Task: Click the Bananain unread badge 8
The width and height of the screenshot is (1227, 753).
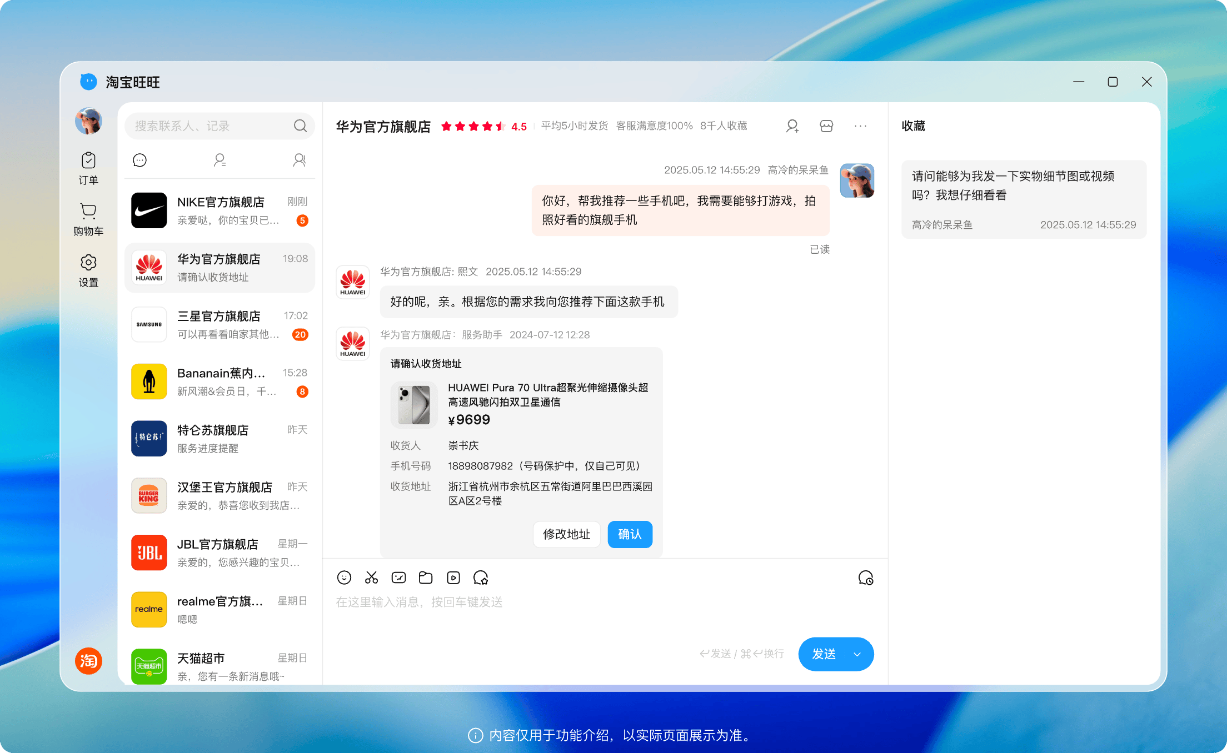Action: click(x=302, y=391)
